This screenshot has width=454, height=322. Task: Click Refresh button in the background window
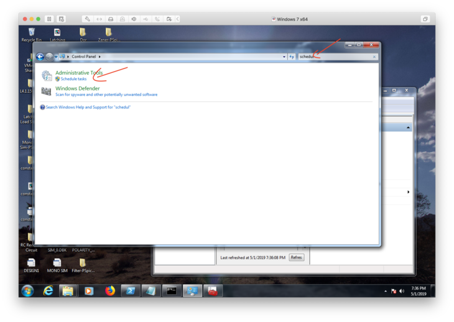click(296, 257)
